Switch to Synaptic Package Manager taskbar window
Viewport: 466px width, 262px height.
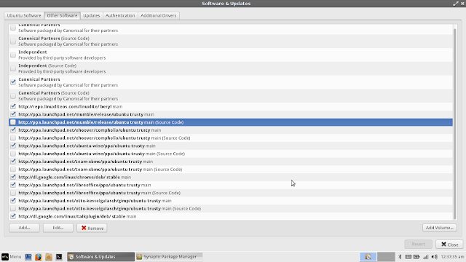tap(169, 257)
